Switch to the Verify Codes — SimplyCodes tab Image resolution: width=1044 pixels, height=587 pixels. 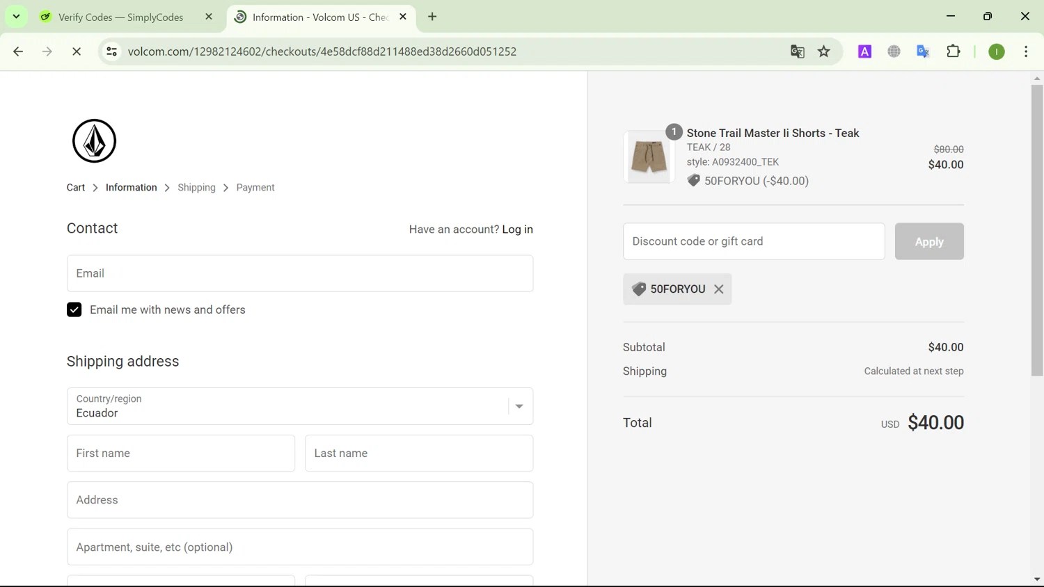(x=120, y=17)
